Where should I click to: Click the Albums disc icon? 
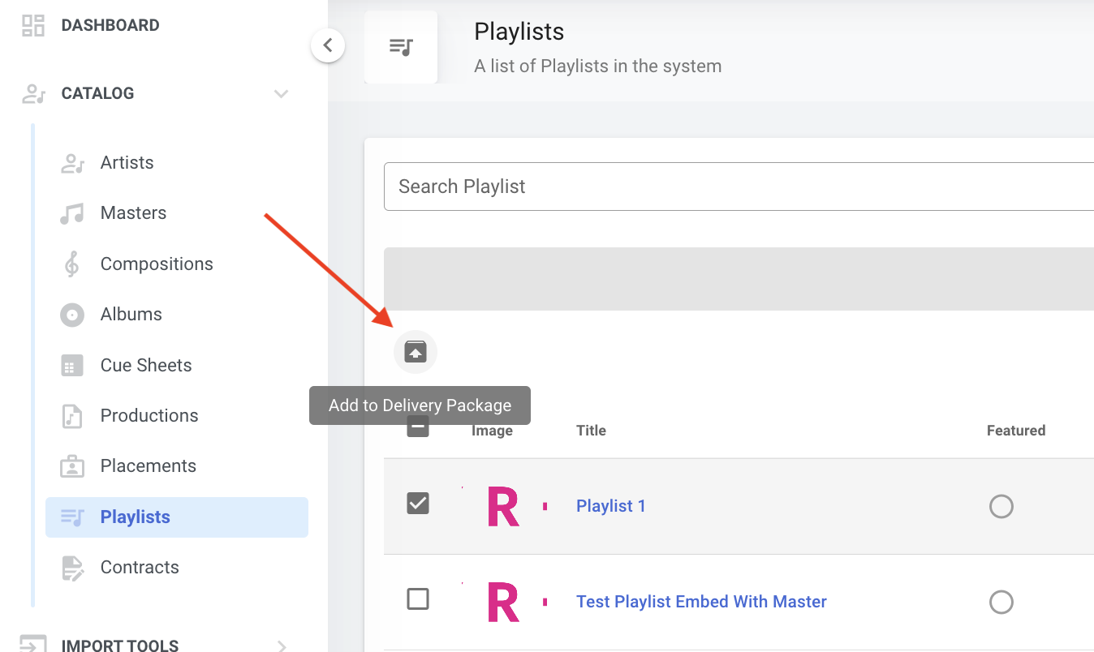coord(72,315)
